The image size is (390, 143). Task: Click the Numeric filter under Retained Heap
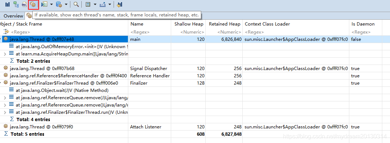229,32
